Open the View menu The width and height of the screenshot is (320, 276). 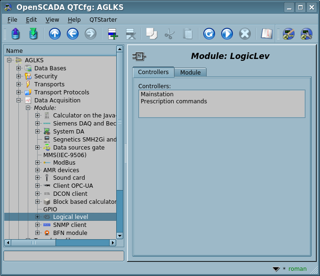tap(52, 20)
